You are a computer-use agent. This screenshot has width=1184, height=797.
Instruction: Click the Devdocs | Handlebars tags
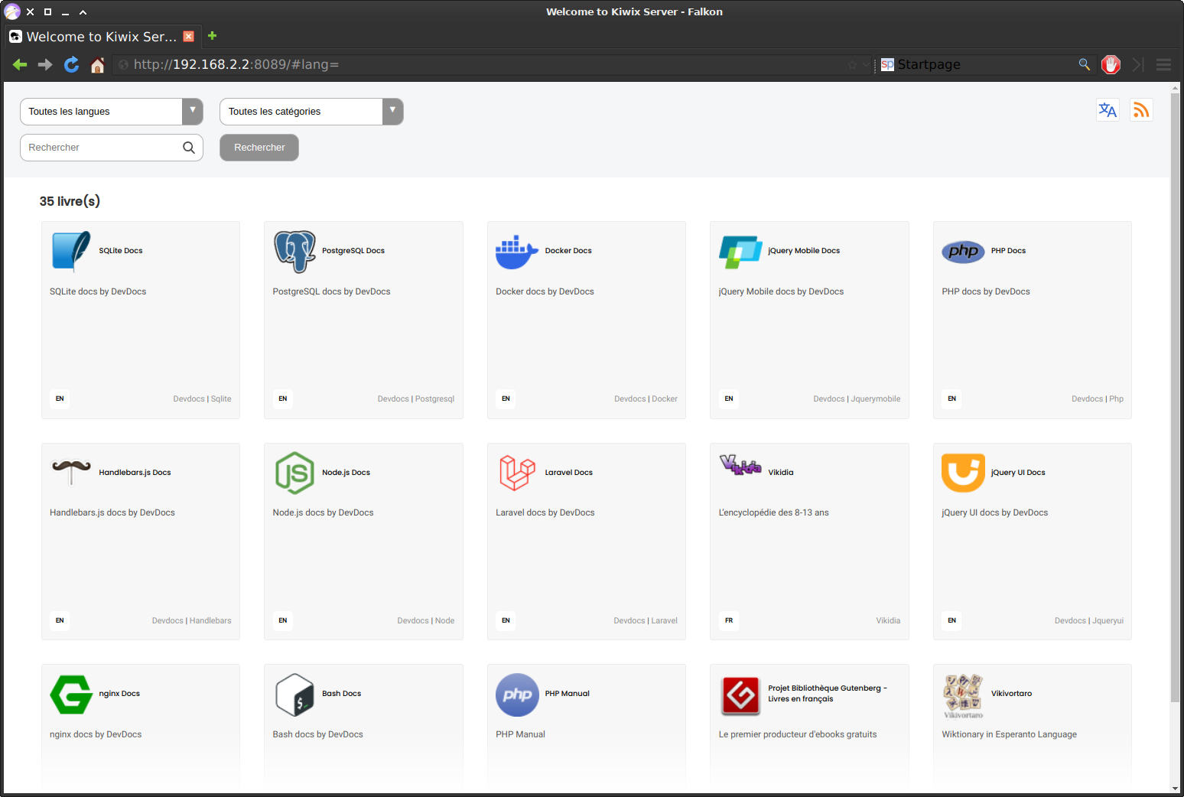(x=191, y=621)
